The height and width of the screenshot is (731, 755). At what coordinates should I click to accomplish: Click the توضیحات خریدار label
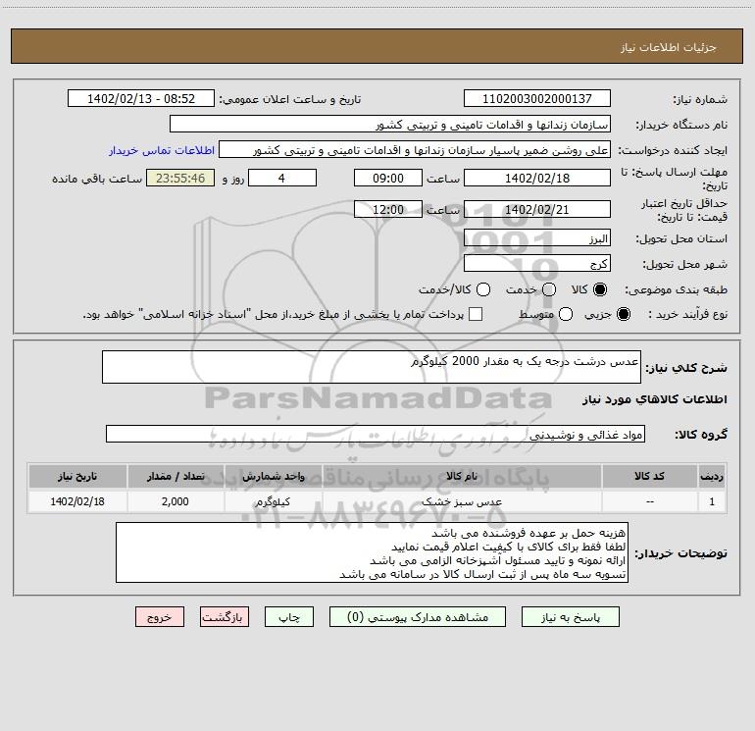click(680, 553)
